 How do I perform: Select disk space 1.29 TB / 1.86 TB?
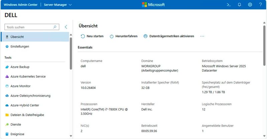(213, 92)
